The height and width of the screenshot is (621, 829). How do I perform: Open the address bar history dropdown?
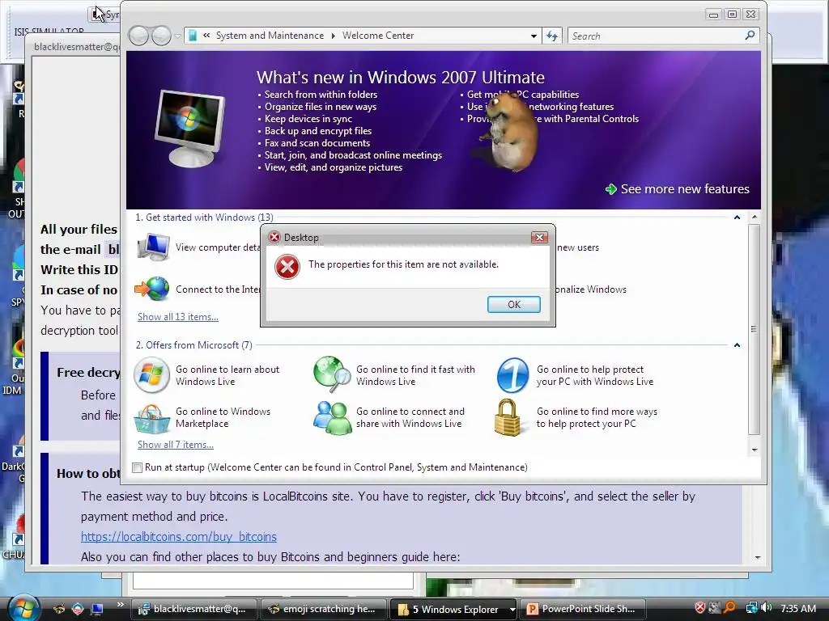pyautogui.click(x=534, y=36)
